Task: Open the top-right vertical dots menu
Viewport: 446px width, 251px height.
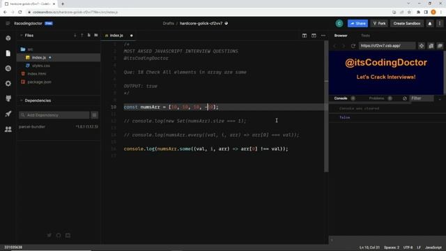Action: point(440,24)
